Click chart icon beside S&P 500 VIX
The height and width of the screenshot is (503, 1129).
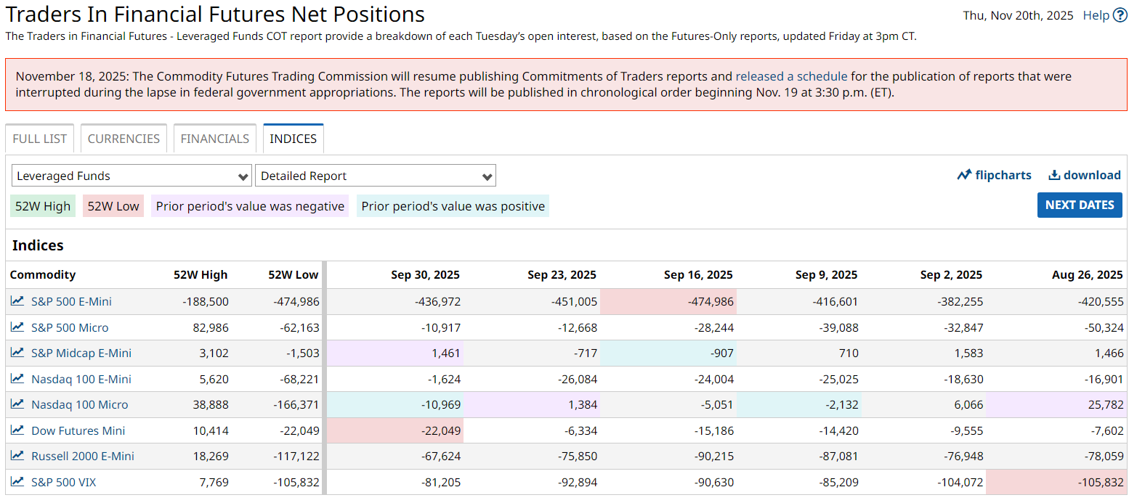pos(17,482)
